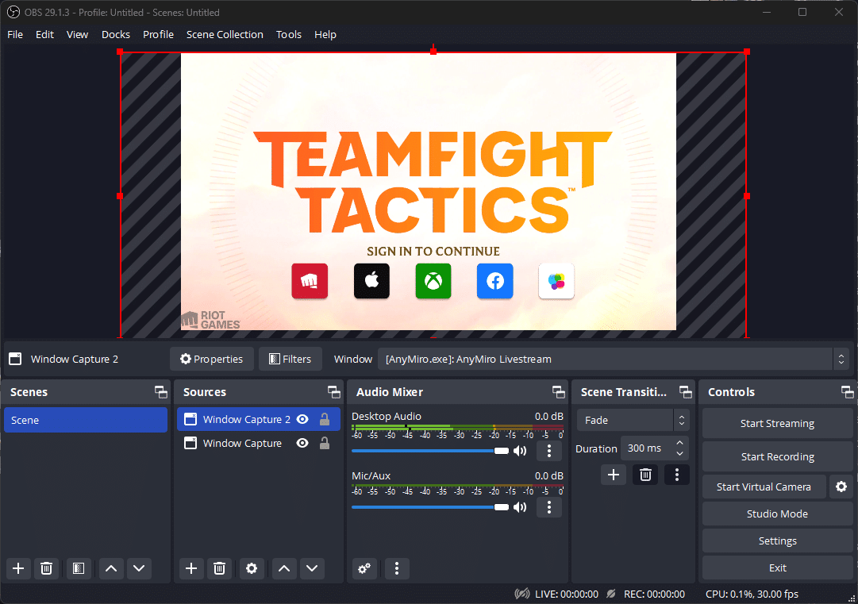Hide Window Capture 2 with eye icon
This screenshot has width=858, height=604.
302,419
